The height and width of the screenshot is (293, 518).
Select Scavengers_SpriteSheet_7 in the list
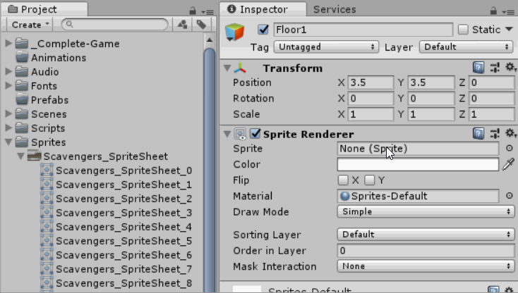[124, 269]
